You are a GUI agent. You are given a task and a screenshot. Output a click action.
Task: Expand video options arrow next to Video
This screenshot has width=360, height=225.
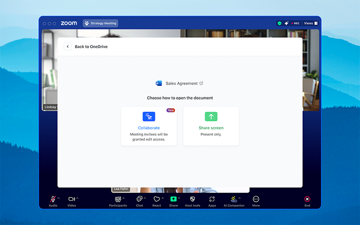pos(78,198)
